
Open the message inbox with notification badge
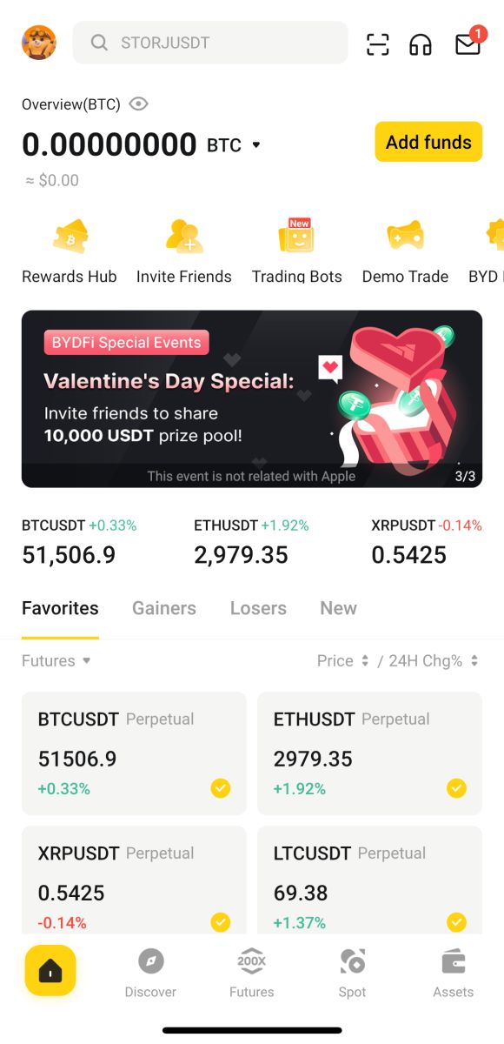(468, 42)
